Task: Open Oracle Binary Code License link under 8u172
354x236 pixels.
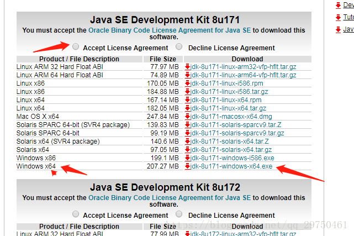Action: click(x=170, y=198)
